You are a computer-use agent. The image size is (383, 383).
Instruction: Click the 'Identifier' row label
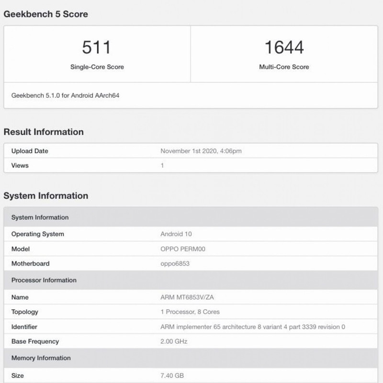tap(24, 327)
